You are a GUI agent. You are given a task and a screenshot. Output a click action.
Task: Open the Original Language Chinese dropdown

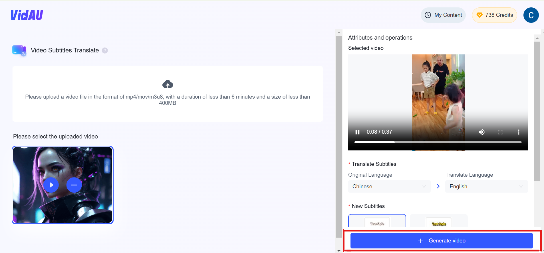pyautogui.click(x=389, y=186)
